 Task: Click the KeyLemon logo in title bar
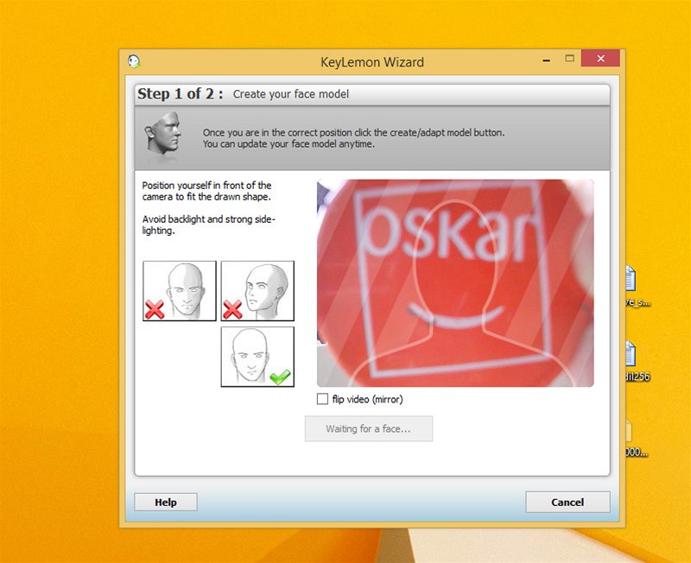133,61
